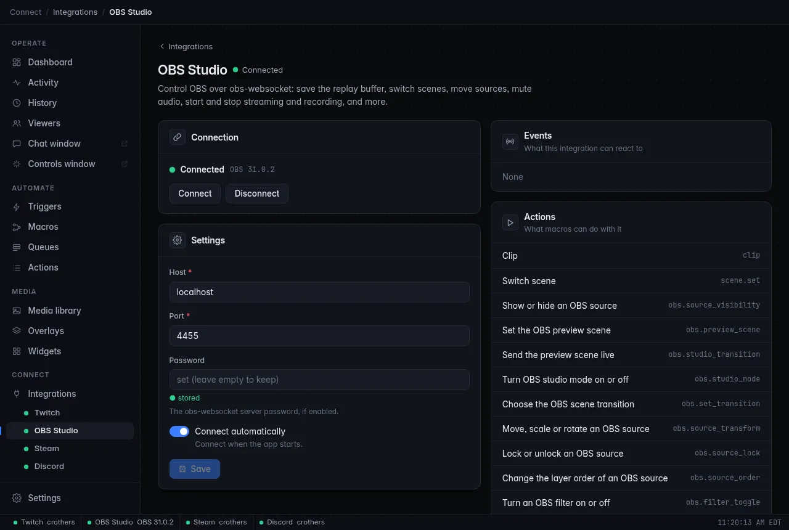Click the Viewers people icon
This screenshot has height=530, width=789.
17,123
